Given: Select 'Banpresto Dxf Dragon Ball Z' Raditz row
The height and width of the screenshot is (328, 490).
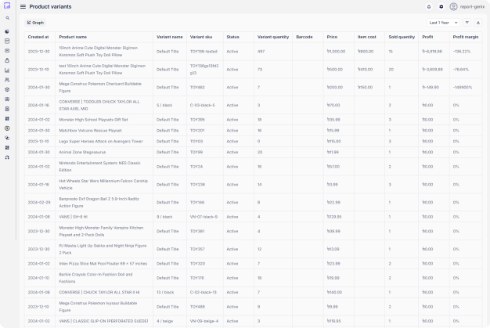Looking at the screenshot, I should (x=254, y=203).
